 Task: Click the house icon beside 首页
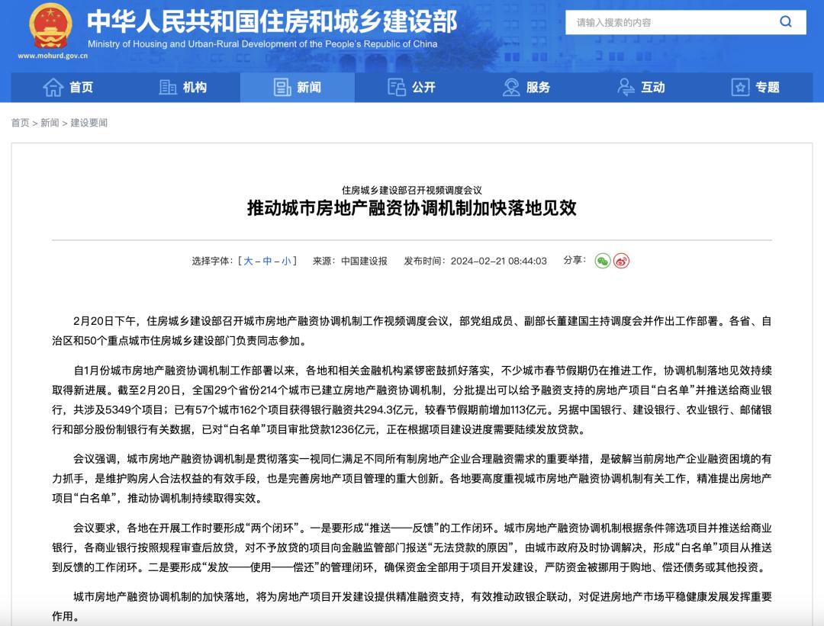(x=53, y=87)
